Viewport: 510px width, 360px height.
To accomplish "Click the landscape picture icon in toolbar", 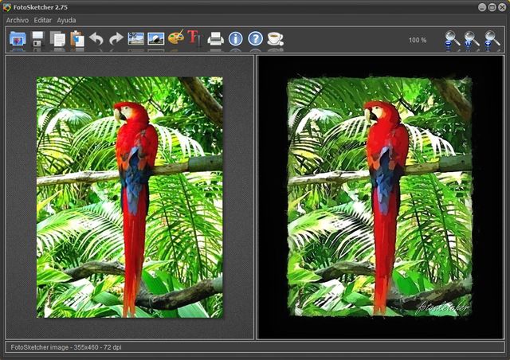I will [156, 38].
